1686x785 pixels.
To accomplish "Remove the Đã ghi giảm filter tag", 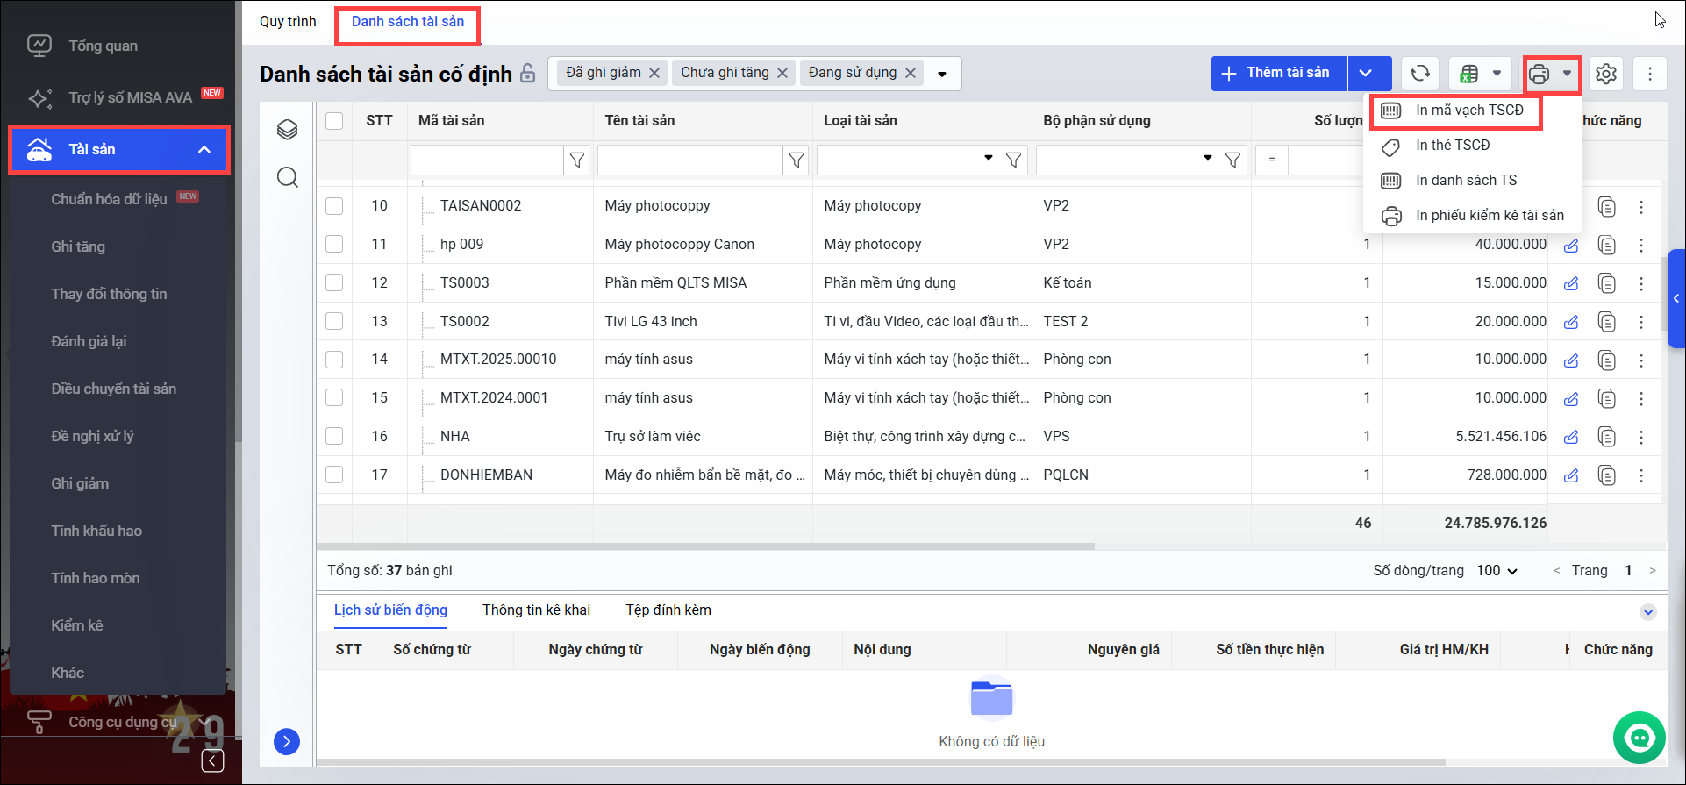I will point(654,74).
